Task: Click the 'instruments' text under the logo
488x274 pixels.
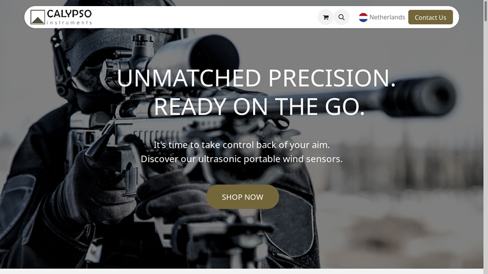Action: (x=69, y=23)
